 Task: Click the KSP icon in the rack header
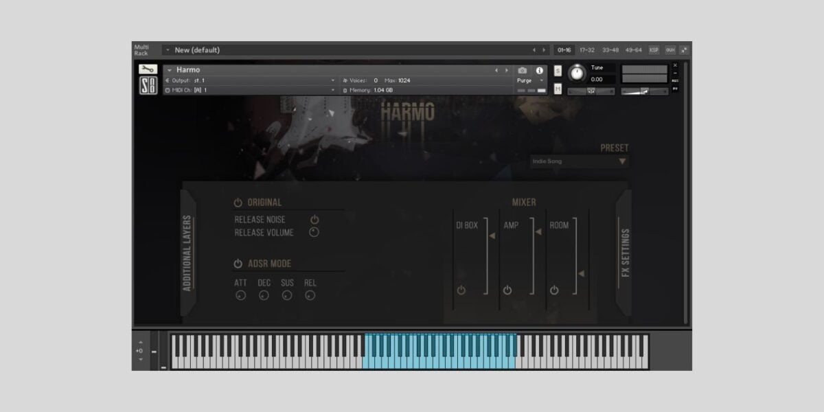pyautogui.click(x=654, y=49)
